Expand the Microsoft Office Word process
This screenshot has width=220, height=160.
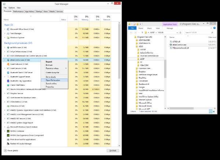pyautogui.click(x=5, y=29)
